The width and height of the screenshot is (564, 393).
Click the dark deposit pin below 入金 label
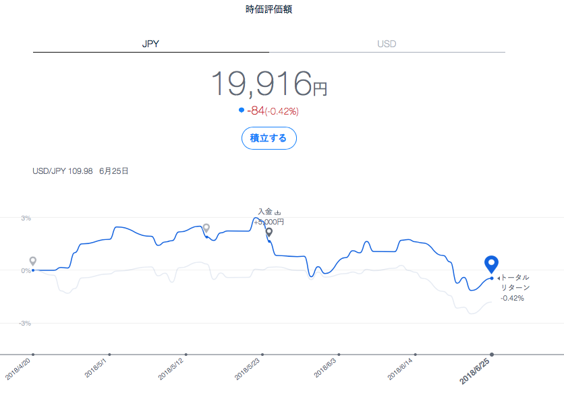pos(269,233)
